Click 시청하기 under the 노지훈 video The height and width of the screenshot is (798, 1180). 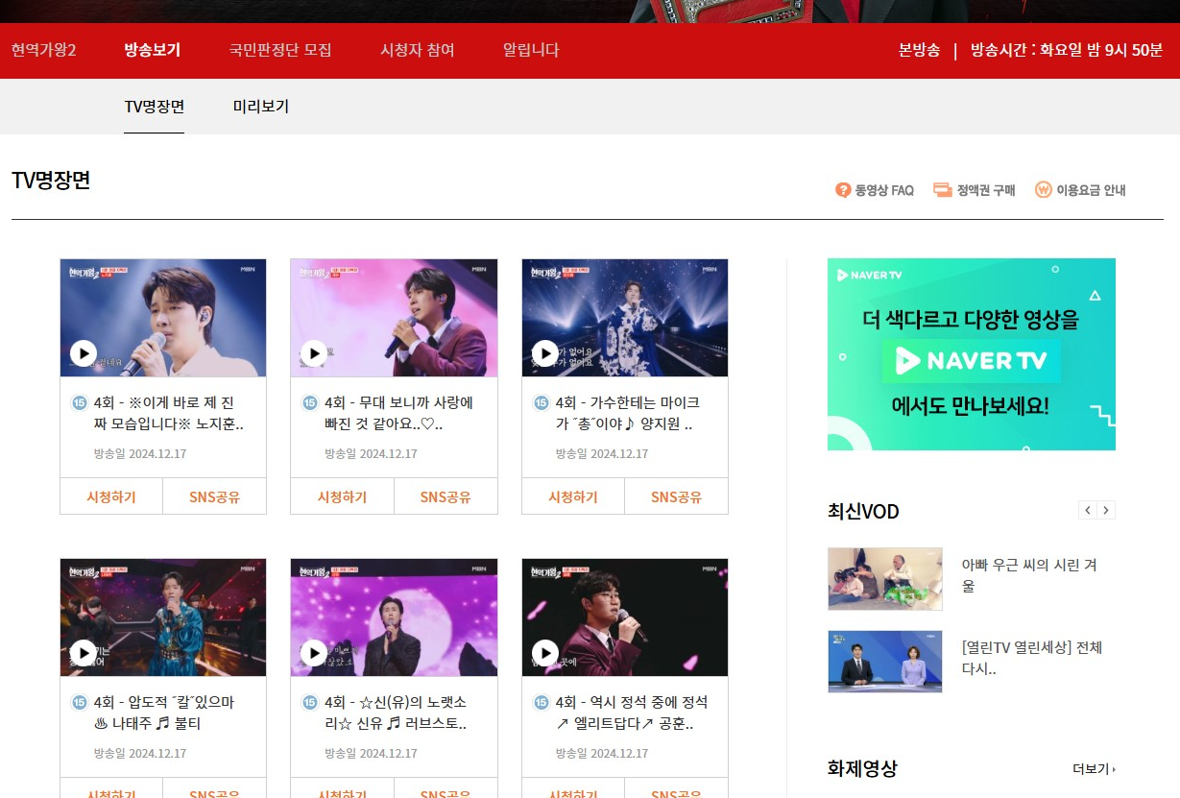coord(111,496)
